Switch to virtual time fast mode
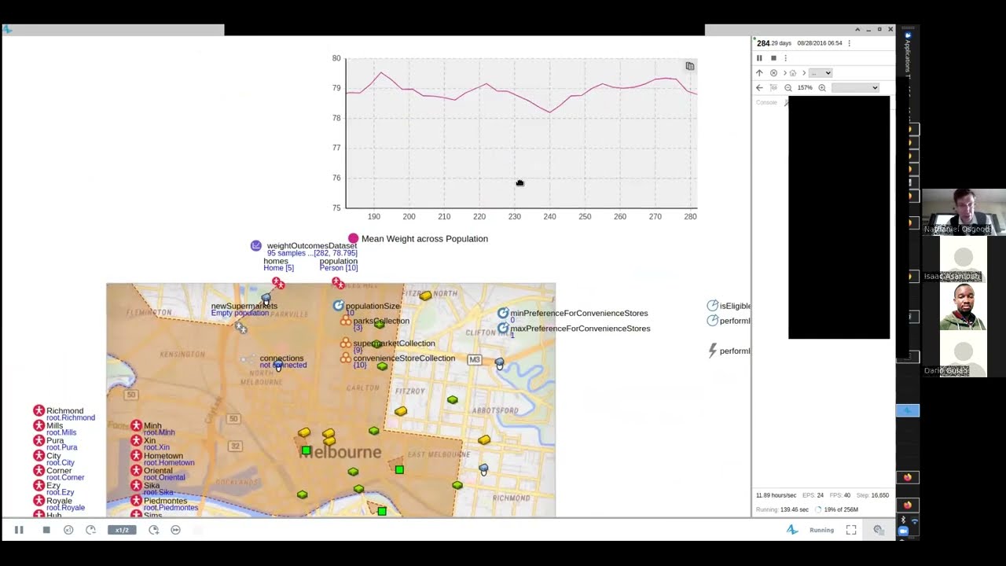 pyautogui.click(x=175, y=530)
